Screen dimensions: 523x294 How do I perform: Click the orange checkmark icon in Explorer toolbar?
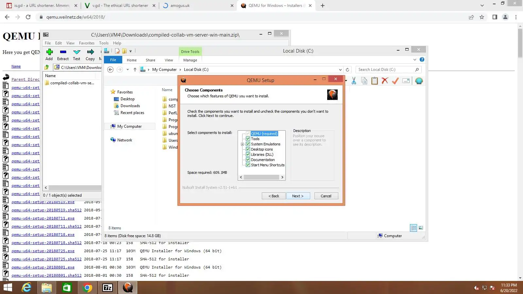point(395,81)
